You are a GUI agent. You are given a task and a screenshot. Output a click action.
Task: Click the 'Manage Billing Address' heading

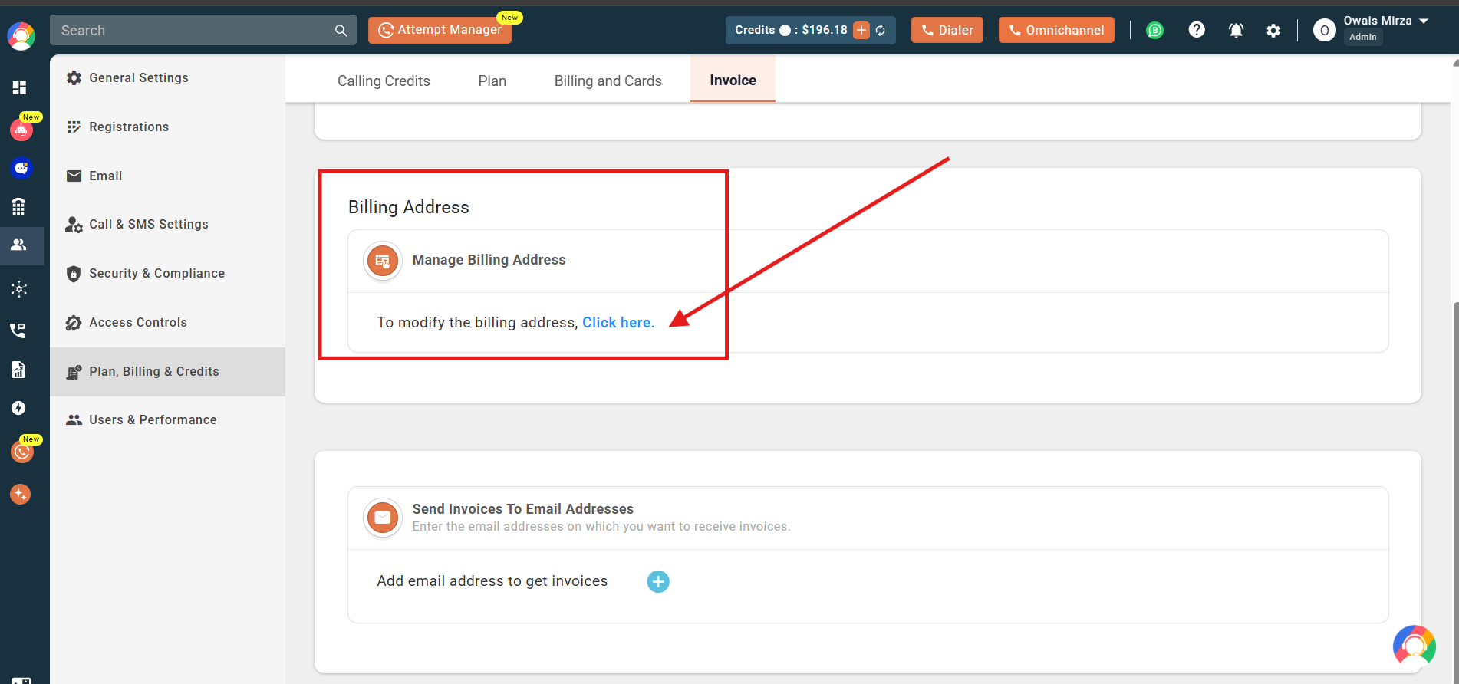coord(489,260)
